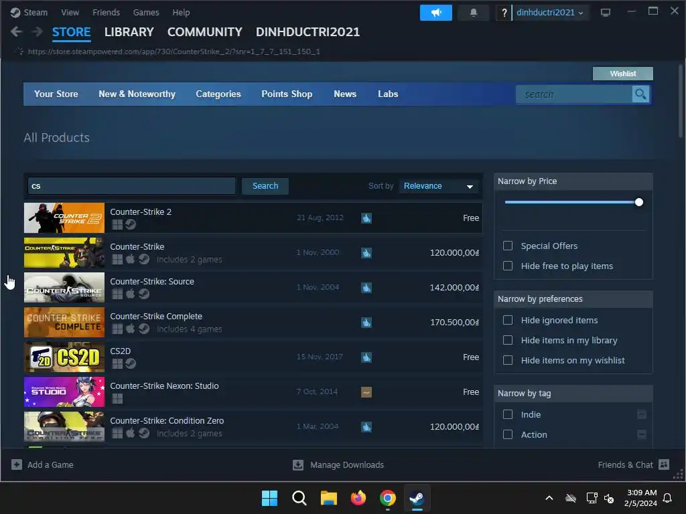Screen dimensions: 686x514
Task: Open the Friends menu
Action: 106,12
